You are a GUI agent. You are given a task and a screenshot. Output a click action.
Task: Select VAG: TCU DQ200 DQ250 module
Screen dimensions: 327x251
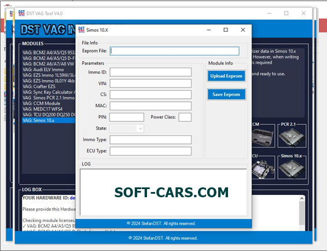(49, 115)
